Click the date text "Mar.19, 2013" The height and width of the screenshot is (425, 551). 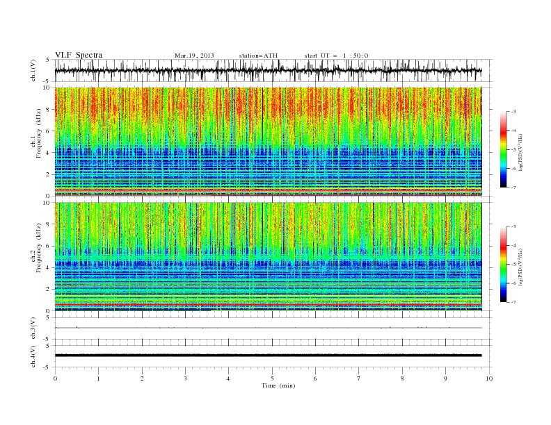pos(194,56)
